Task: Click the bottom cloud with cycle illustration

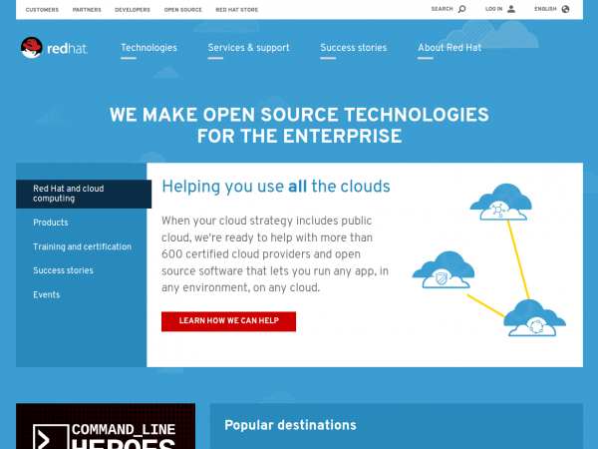Action: (534, 318)
